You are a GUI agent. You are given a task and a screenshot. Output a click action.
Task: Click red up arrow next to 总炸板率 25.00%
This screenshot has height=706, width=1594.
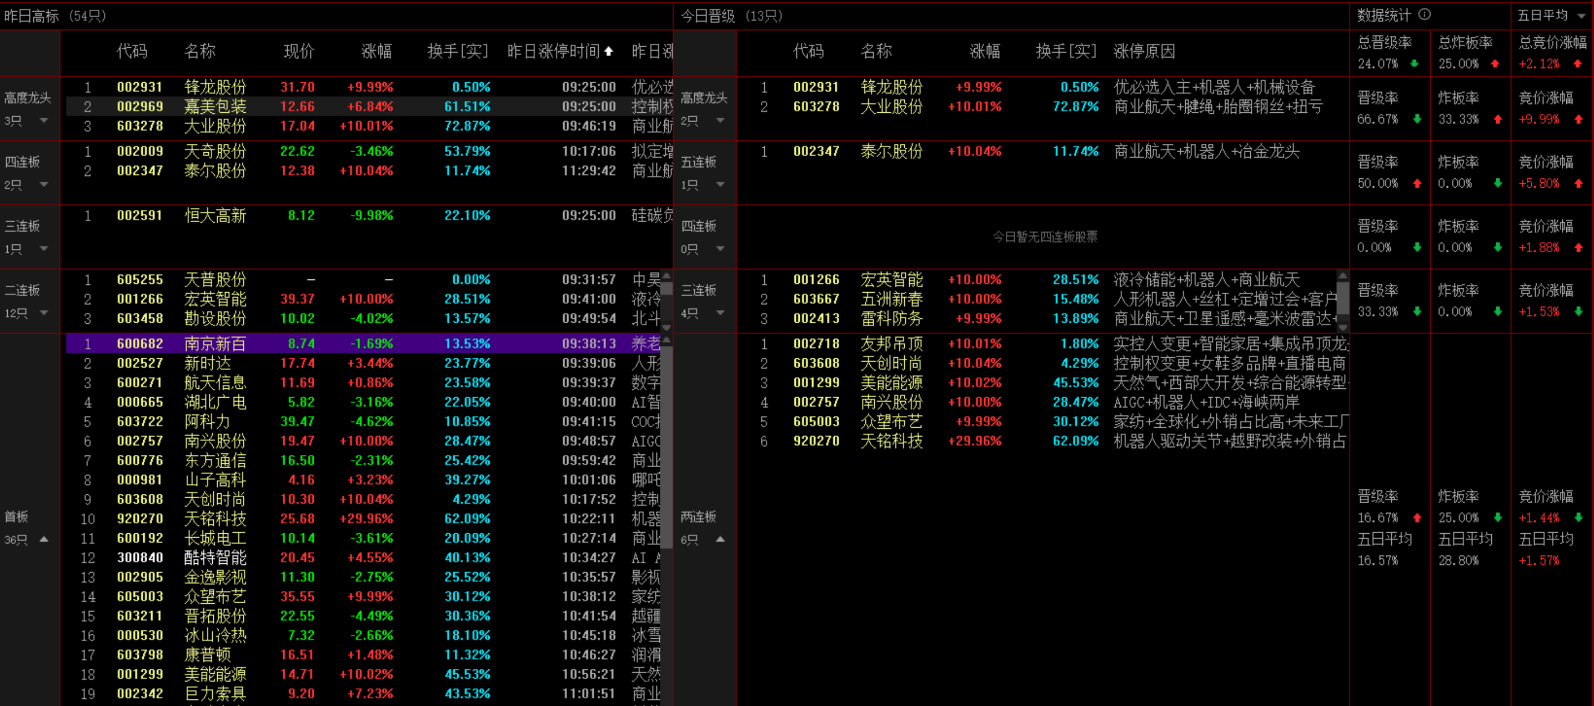(1496, 63)
